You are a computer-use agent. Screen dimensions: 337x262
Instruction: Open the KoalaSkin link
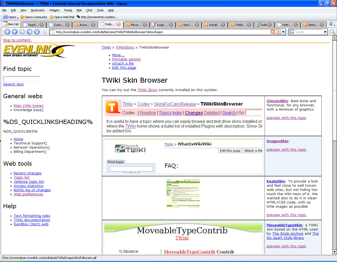click(x=276, y=181)
